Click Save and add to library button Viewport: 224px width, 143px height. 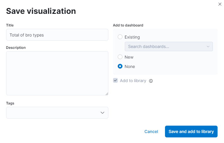(191, 132)
